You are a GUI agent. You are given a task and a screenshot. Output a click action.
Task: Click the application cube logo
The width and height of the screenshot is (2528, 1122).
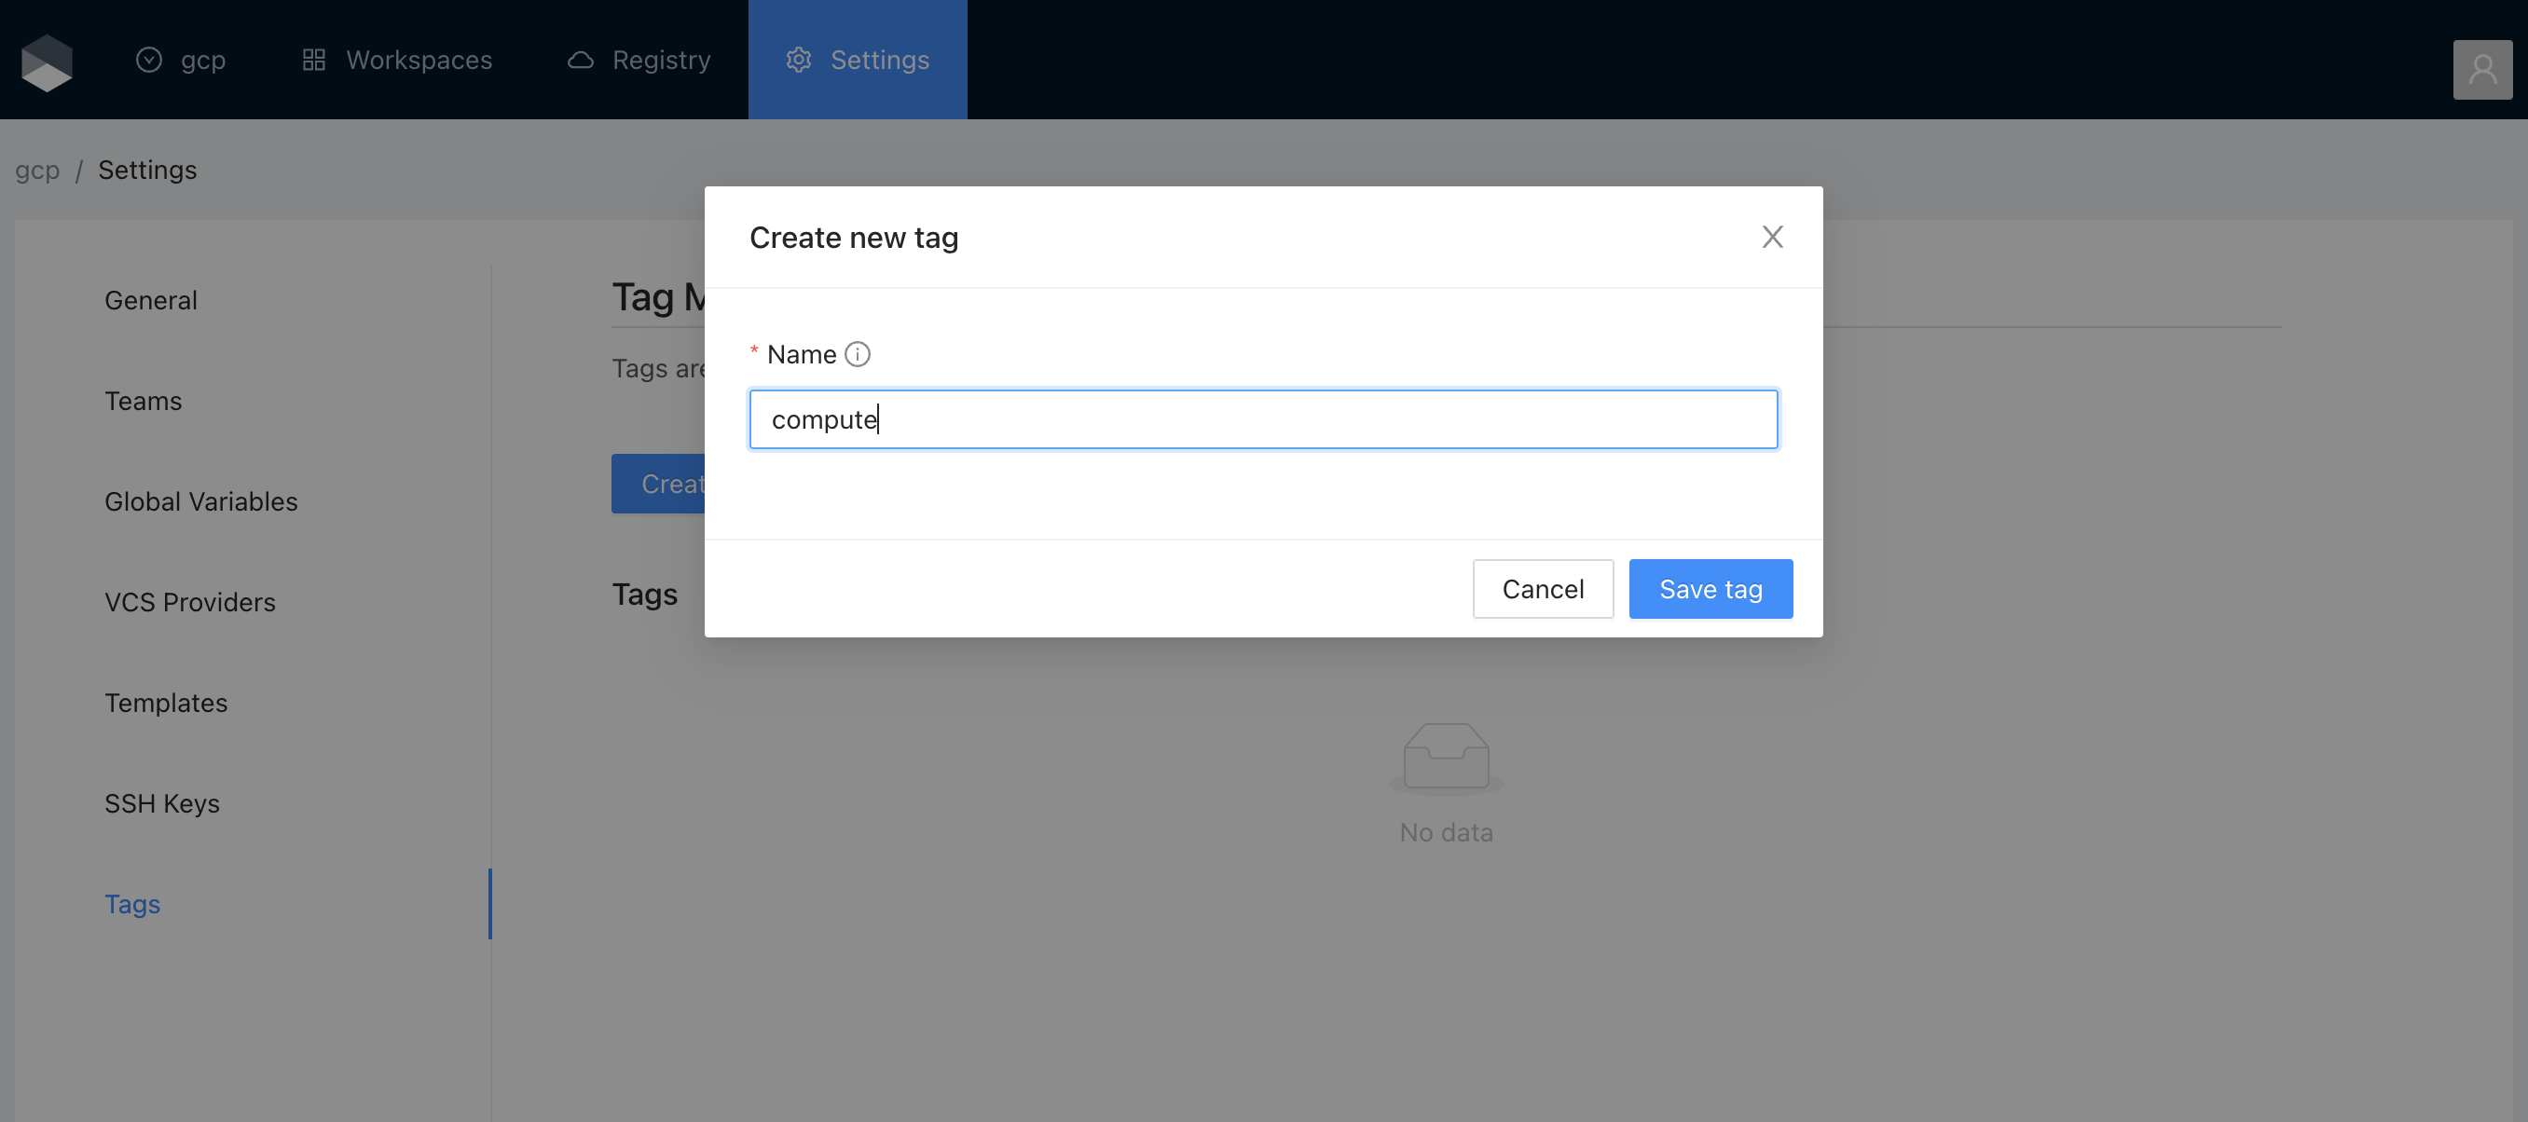coord(46,61)
